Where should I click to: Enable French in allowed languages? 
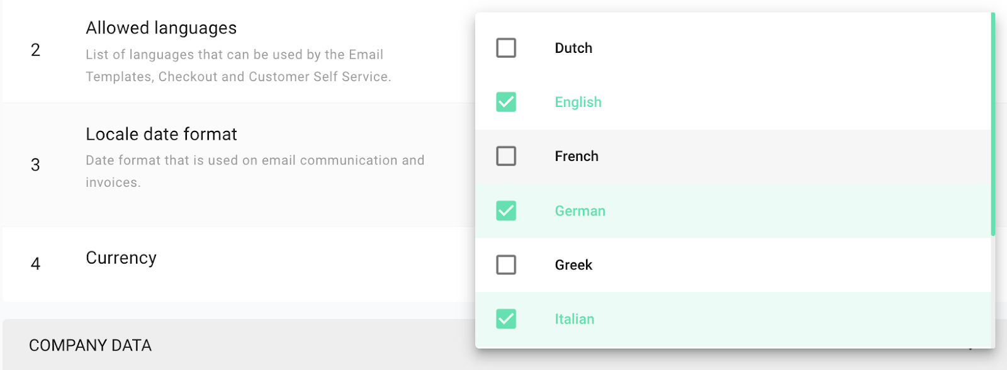pyautogui.click(x=505, y=156)
